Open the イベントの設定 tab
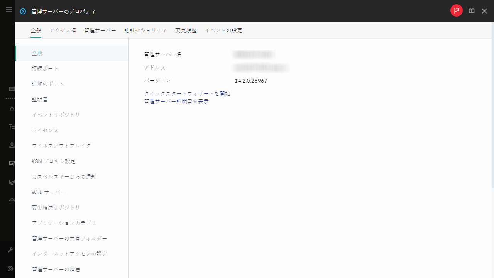 click(223, 30)
